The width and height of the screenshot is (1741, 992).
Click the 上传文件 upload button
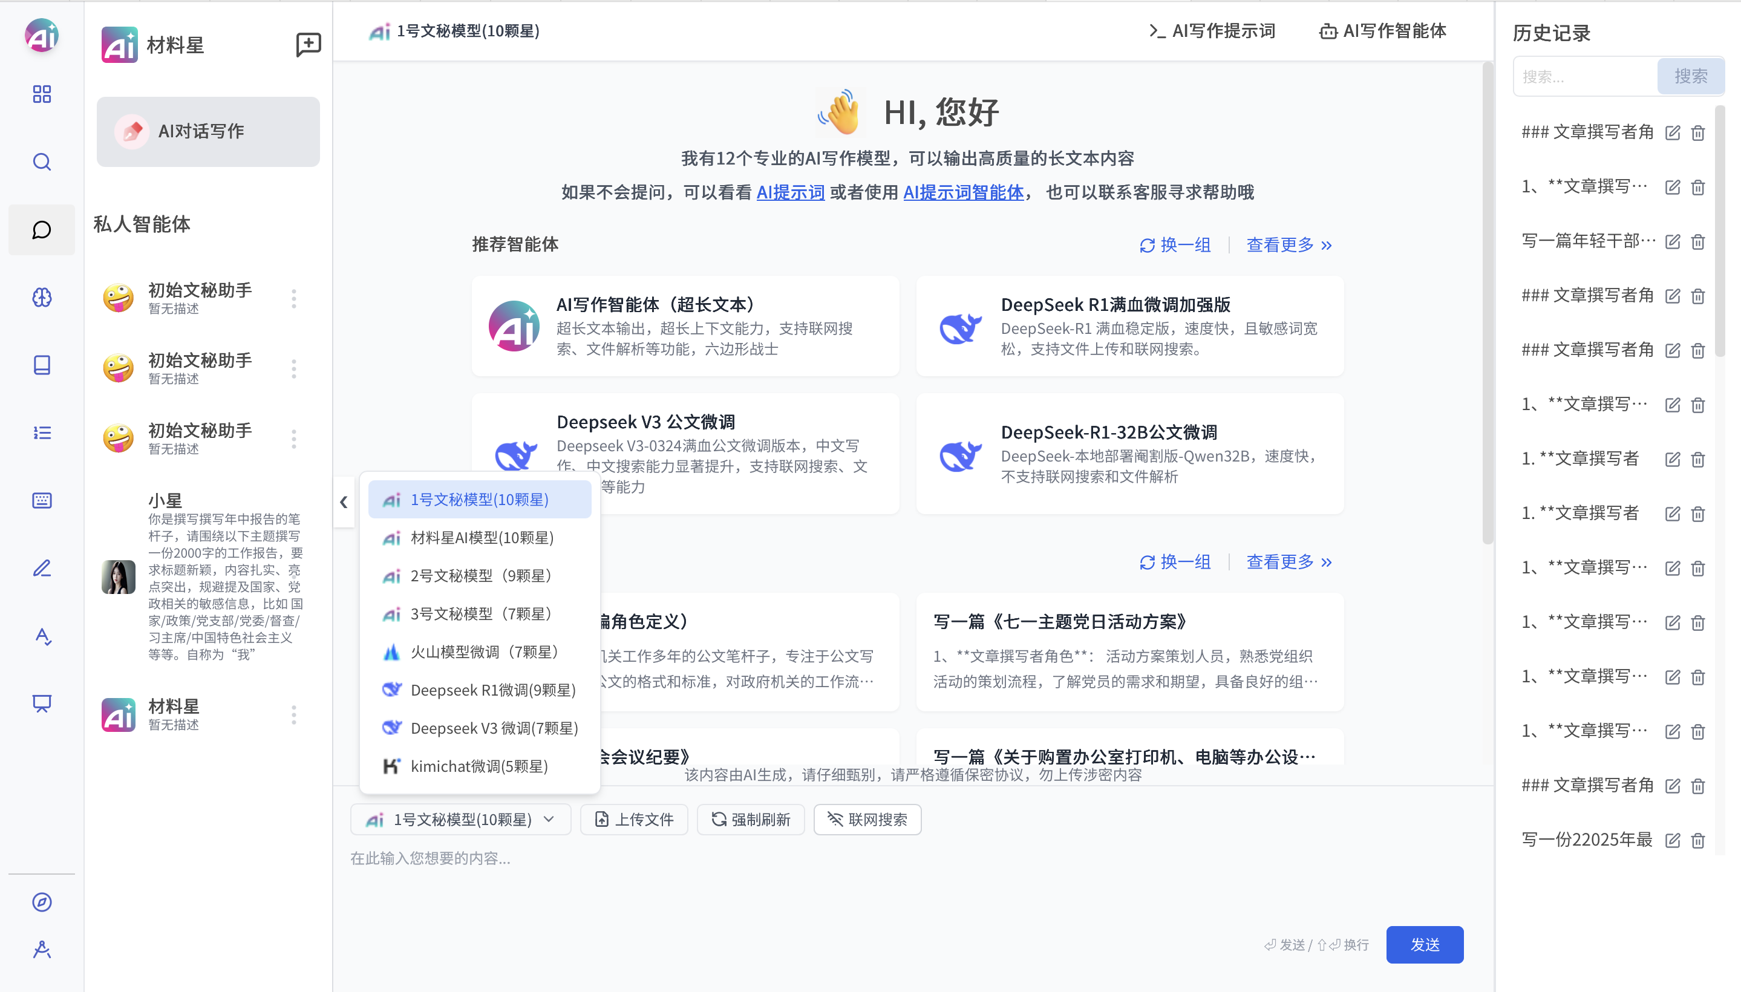[634, 820]
